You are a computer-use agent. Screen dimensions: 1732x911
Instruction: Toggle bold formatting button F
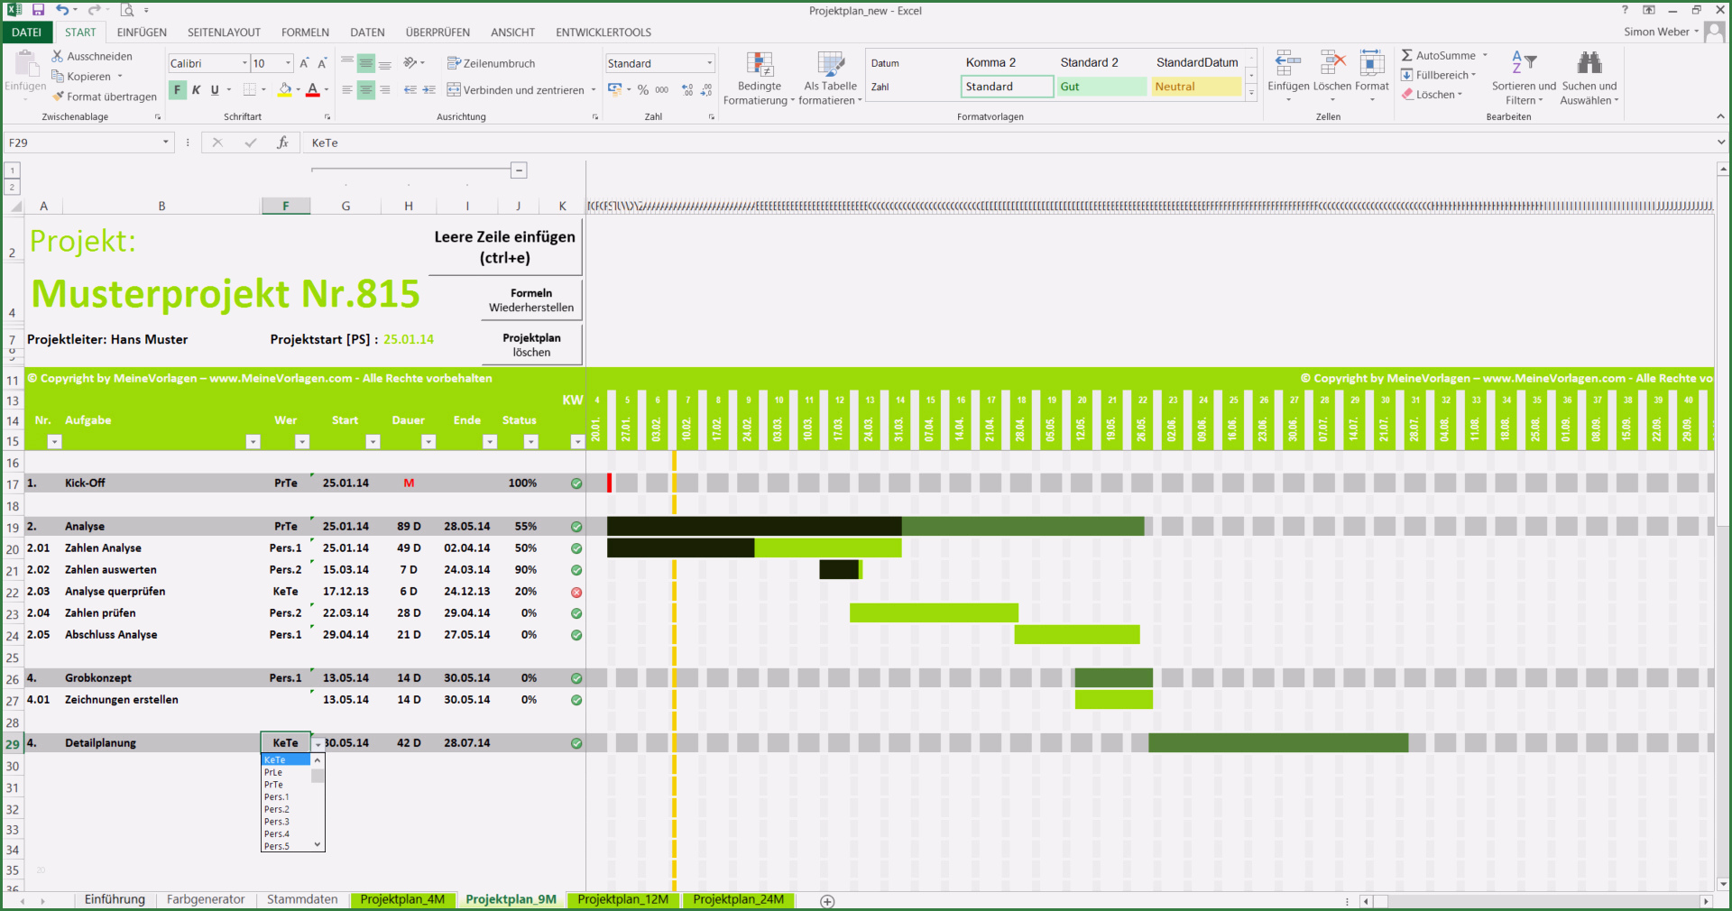click(178, 90)
